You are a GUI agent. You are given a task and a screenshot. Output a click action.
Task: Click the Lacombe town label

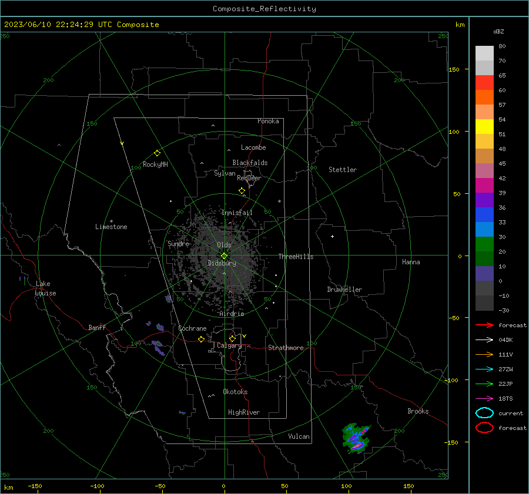[253, 147]
